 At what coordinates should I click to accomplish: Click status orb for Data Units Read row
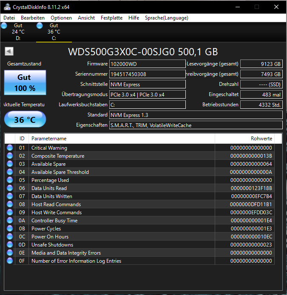10,188
